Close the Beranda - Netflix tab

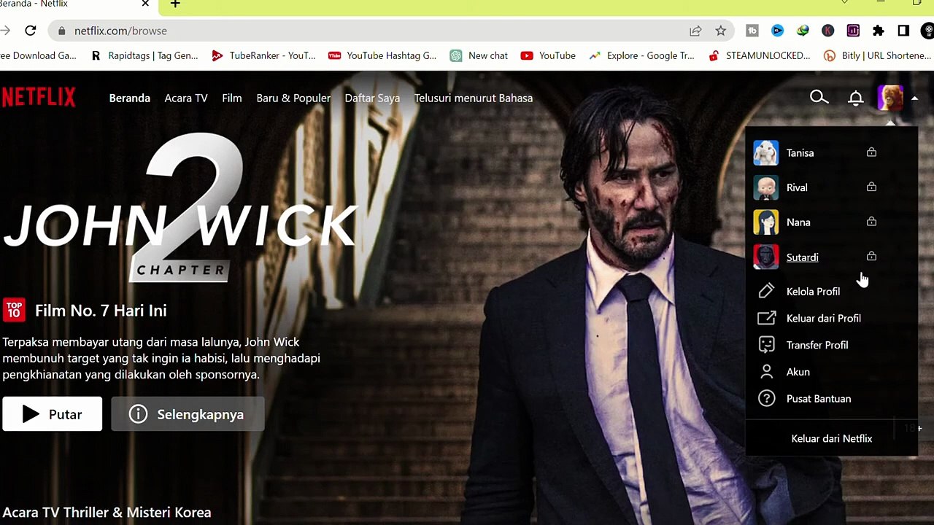click(x=145, y=4)
